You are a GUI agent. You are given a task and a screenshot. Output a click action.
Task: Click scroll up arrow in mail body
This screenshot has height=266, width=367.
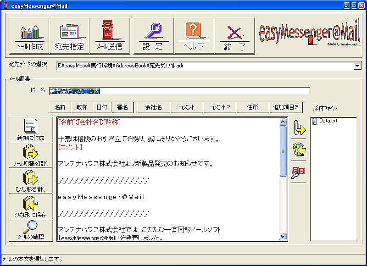coord(283,122)
